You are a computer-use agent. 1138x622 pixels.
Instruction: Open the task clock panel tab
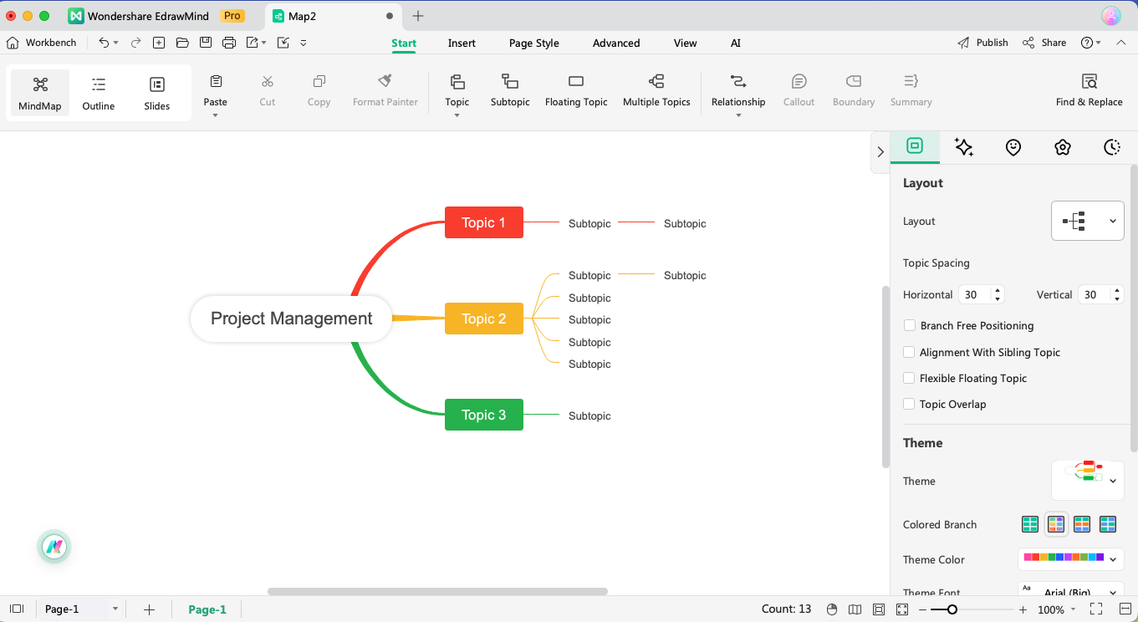point(1112,147)
